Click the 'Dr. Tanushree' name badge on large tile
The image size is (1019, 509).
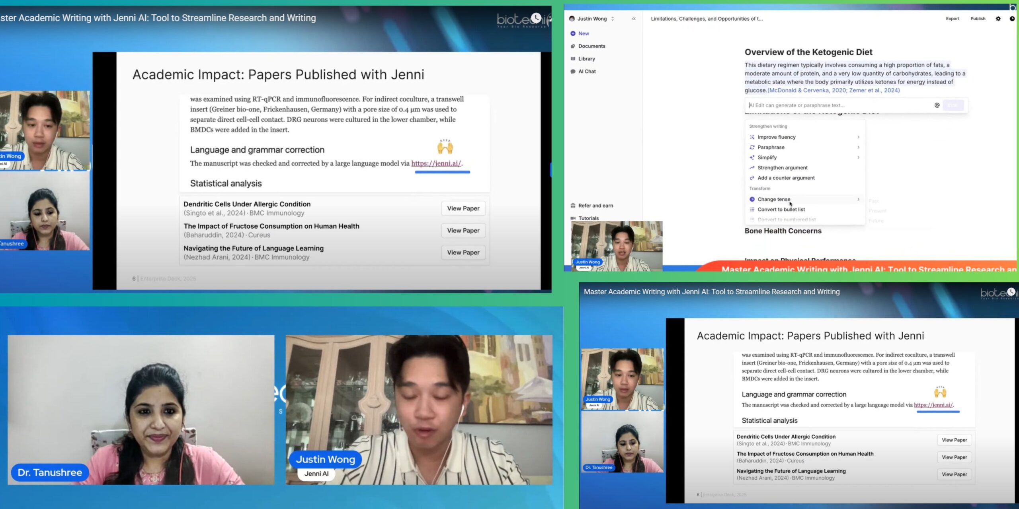click(x=50, y=472)
